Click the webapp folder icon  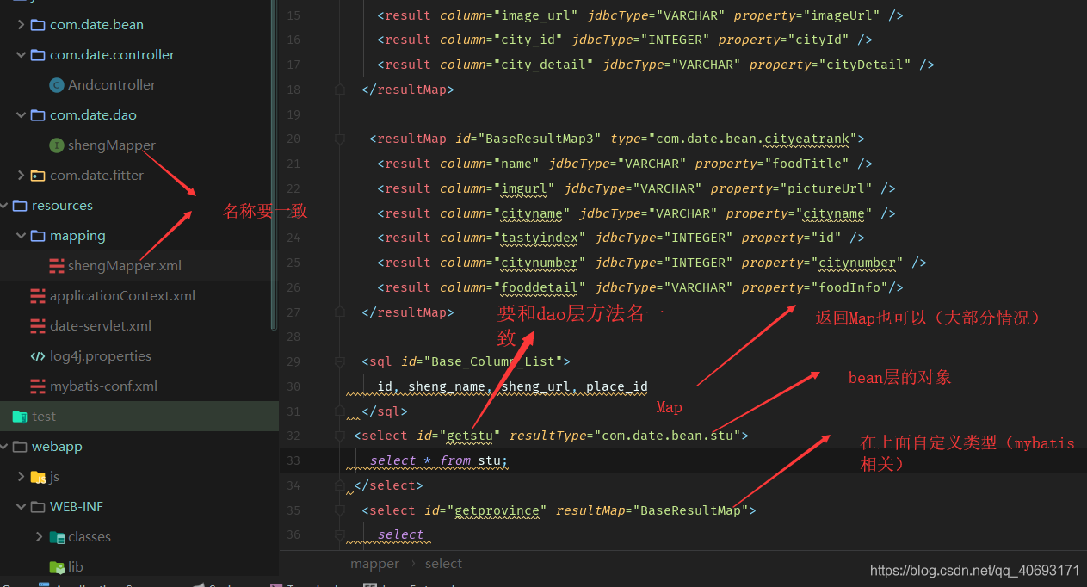tap(20, 446)
